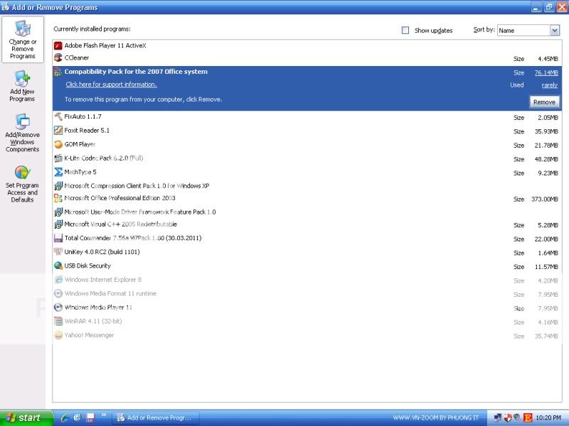Image resolution: width=569 pixels, height=426 pixels.
Task: Click Add or Remove Programs taskbar button
Action: tap(156, 417)
